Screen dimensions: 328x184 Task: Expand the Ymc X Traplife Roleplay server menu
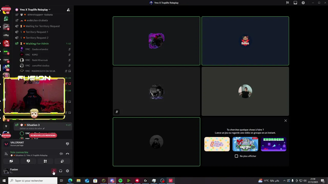pos(35,10)
